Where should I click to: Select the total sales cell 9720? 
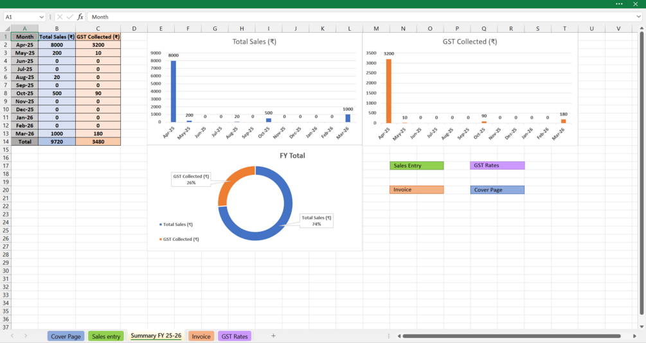[57, 142]
